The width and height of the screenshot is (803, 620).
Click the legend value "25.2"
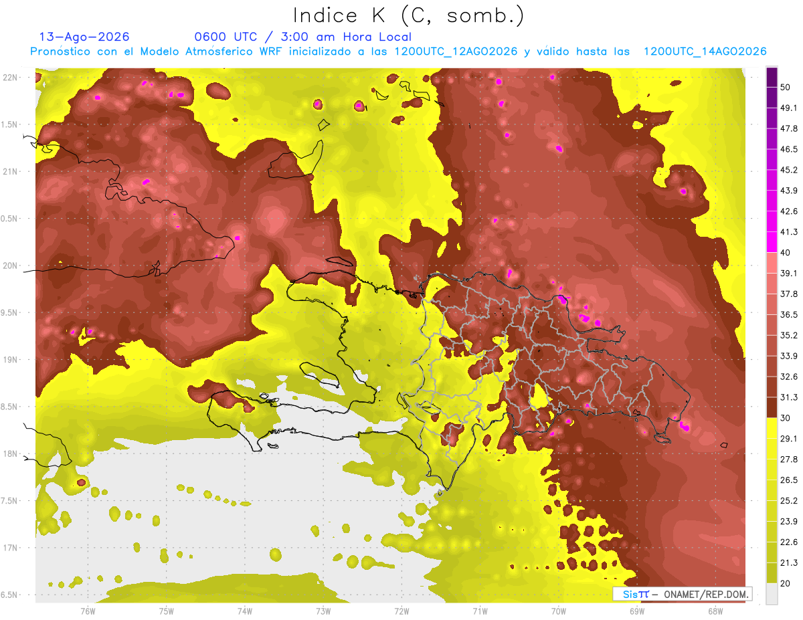click(789, 501)
